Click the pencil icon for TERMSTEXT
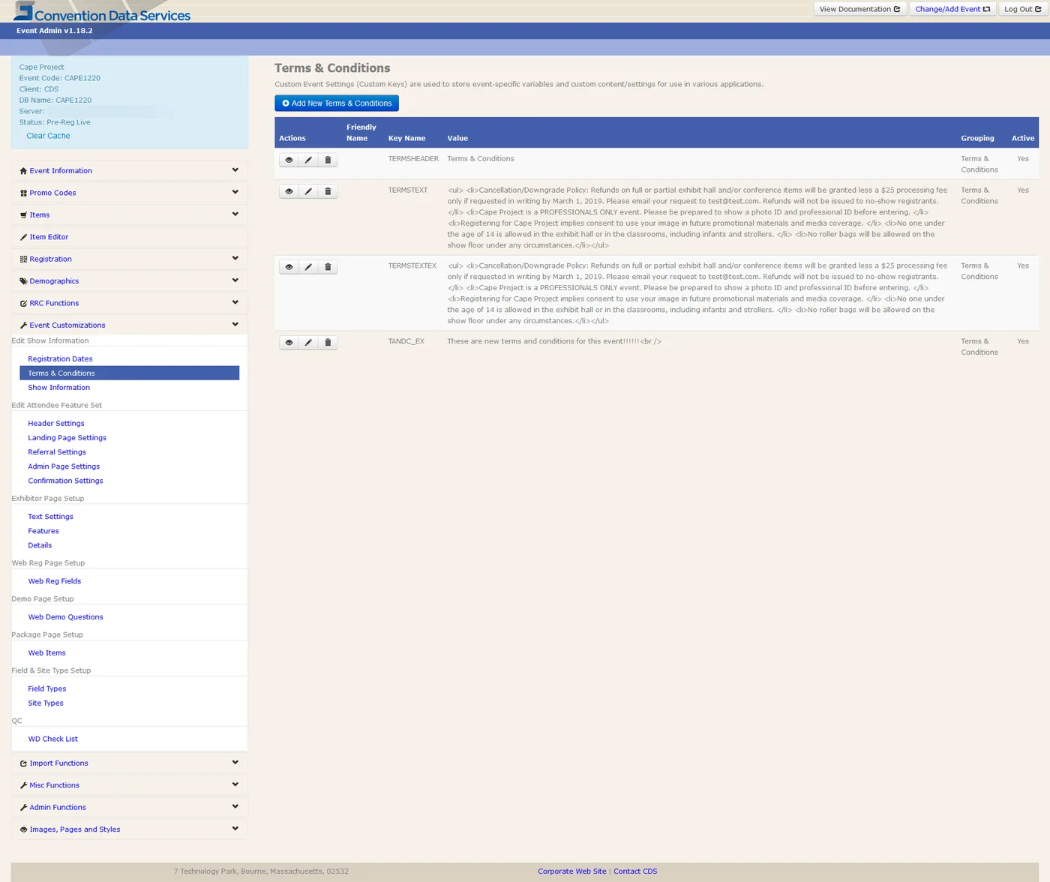 [x=308, y=191]
